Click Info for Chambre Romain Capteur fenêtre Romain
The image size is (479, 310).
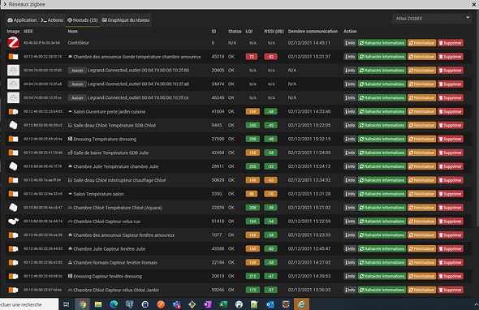point(350,263)
